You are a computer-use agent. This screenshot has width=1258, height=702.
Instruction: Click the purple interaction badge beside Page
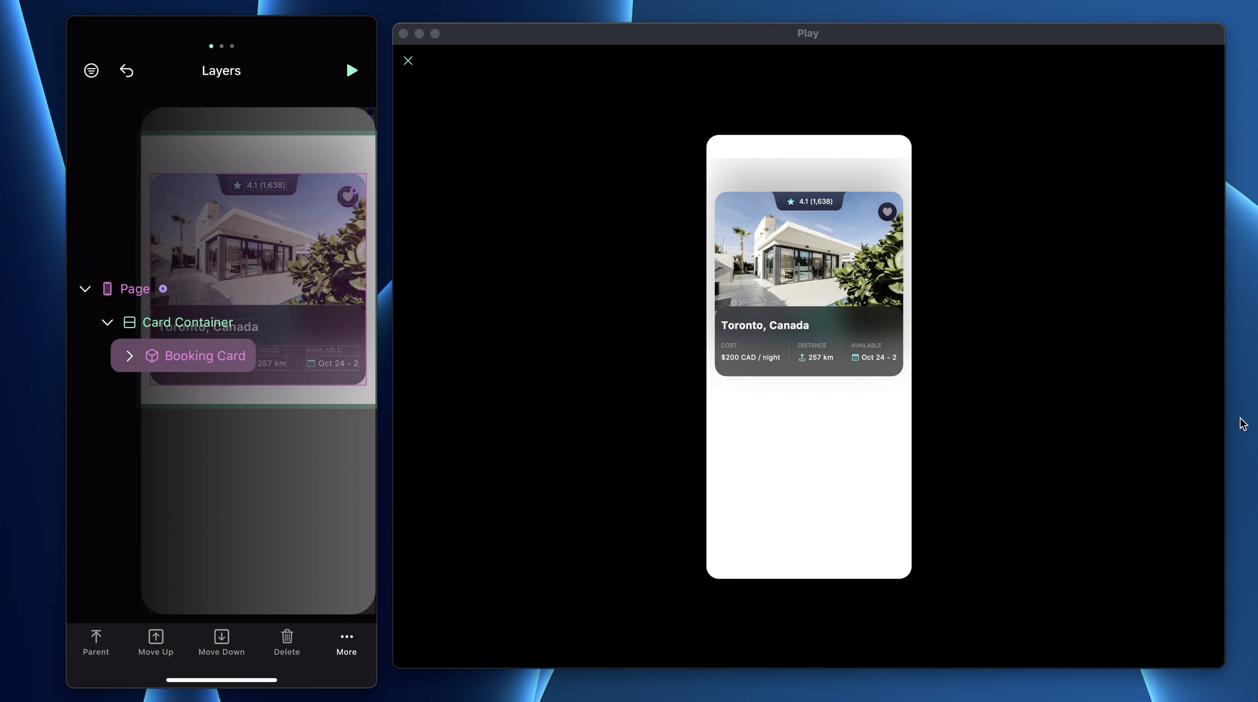coord(163,289)
